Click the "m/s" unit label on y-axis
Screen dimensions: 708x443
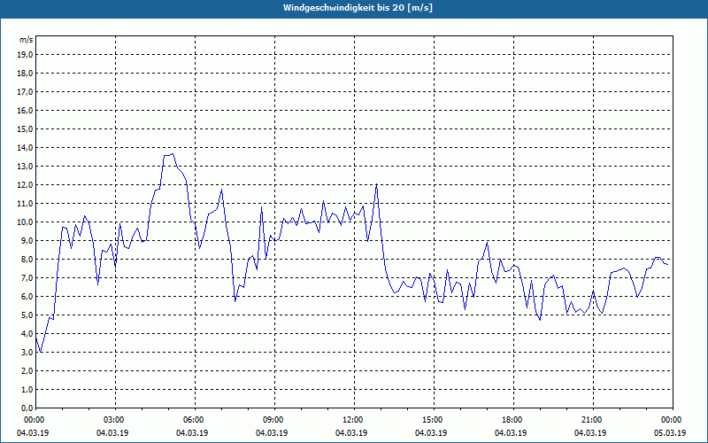(27, 40)
